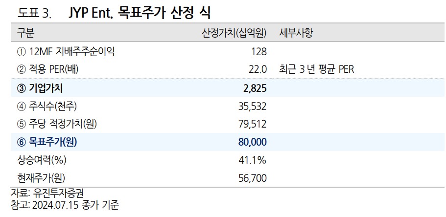446x217 pixels.
Task: Click the note '최근 3 년 평균 PER'
Action: (317, 69)
